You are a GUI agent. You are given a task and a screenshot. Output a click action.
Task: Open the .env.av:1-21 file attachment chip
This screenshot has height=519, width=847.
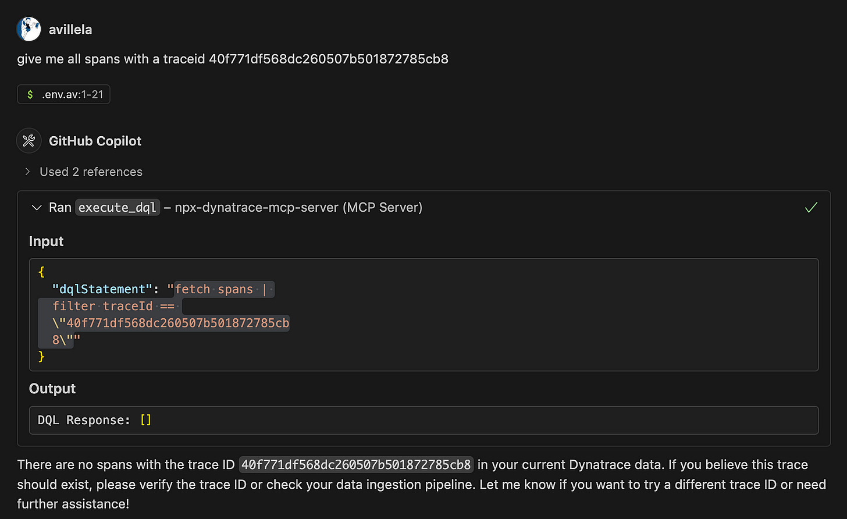click(63, 94)
